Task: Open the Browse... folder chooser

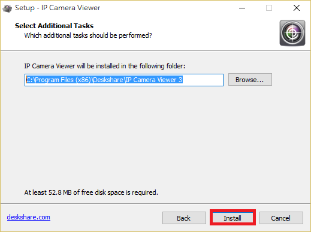Action: tap(250, 80)
